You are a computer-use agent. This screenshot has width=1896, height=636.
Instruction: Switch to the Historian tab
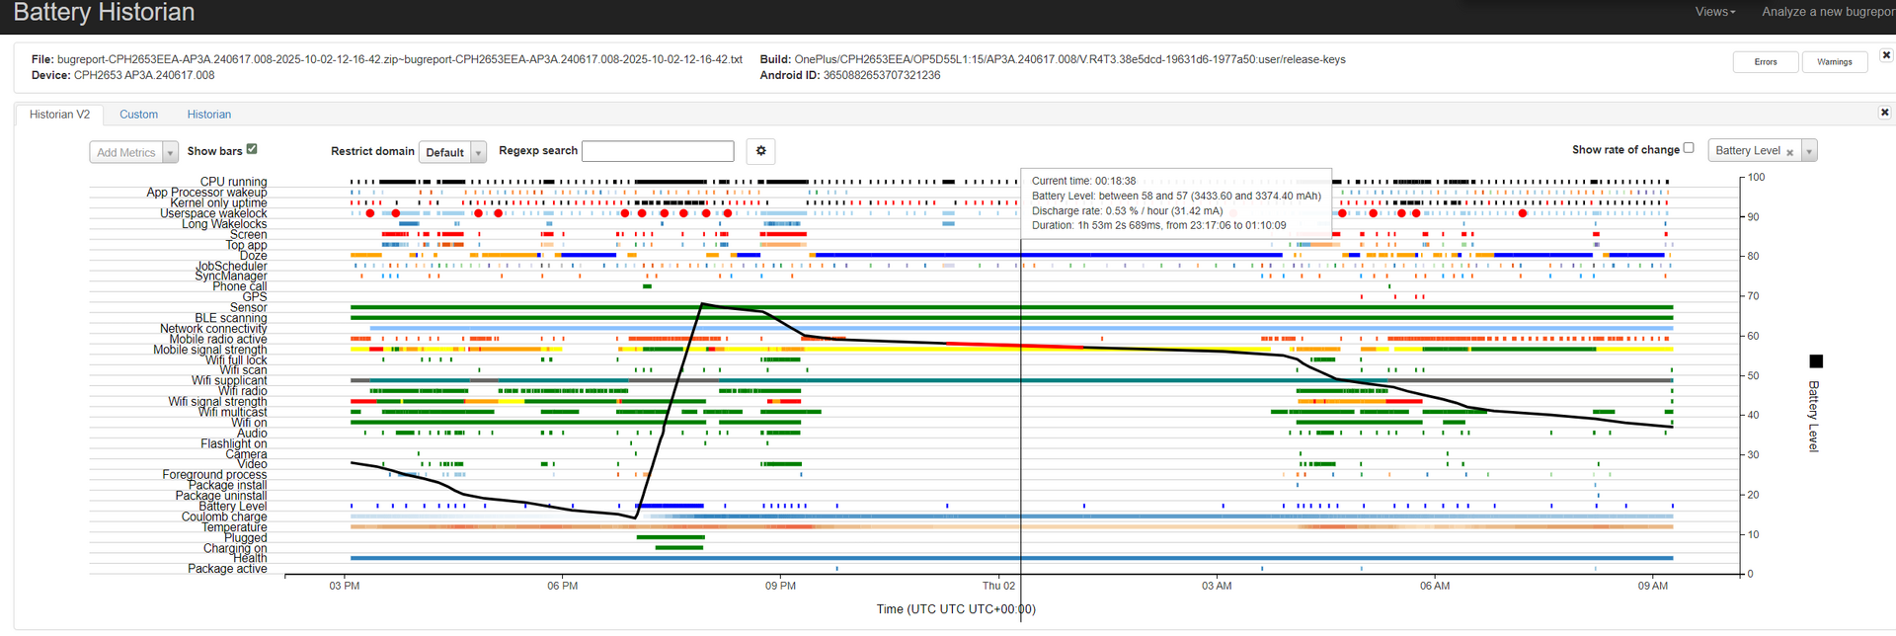click(x=208, y=115)
